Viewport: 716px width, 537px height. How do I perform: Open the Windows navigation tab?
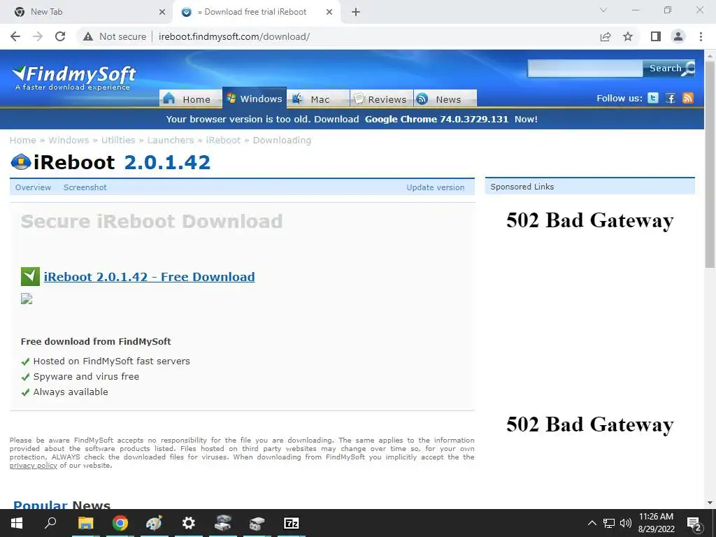[255, 98]
